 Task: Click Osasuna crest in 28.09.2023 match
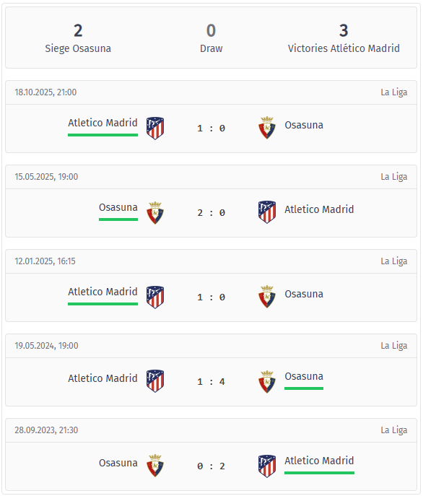[155, 466]
